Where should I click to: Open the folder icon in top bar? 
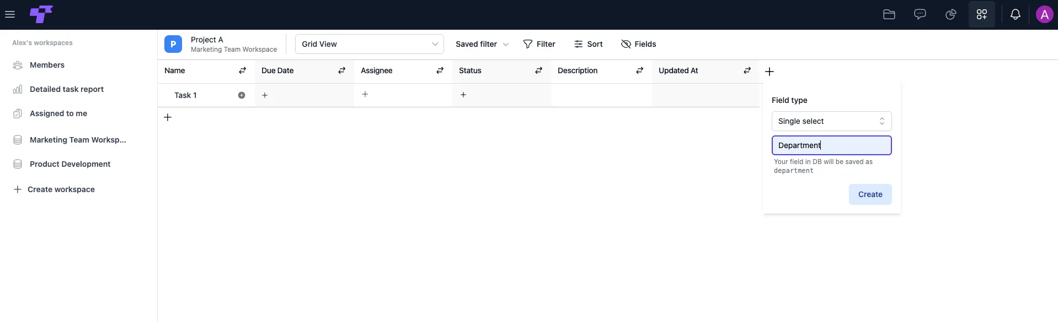click(x=889, y=15)
